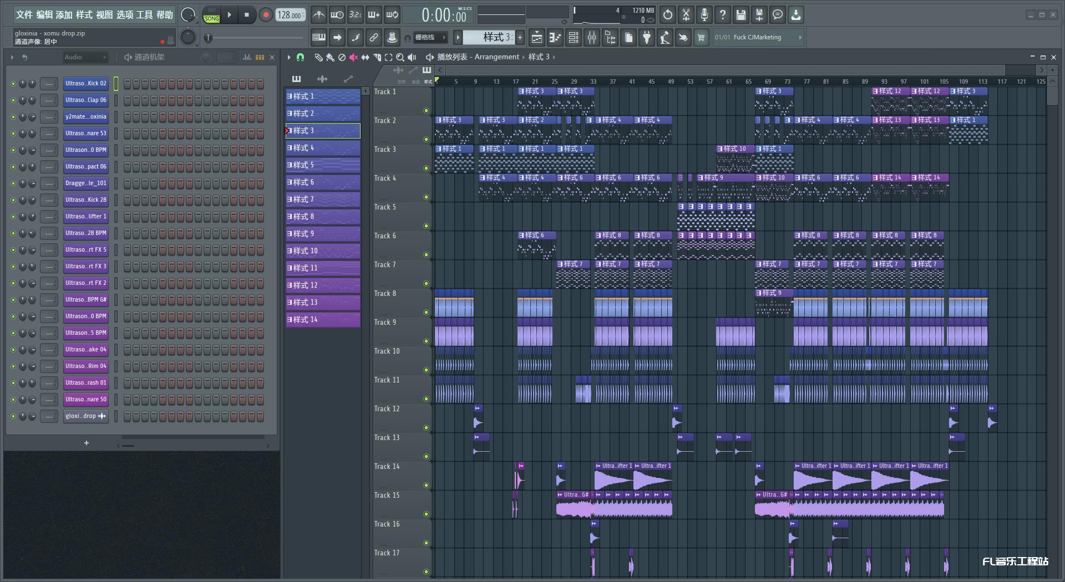
Task: Mute the y2mate...oxinia channel
Action: tap(13, 117)
